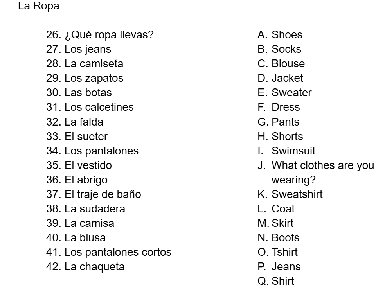385x291 pixels.
Task: Select answer option C 'Blouse'
Action: 288,64
